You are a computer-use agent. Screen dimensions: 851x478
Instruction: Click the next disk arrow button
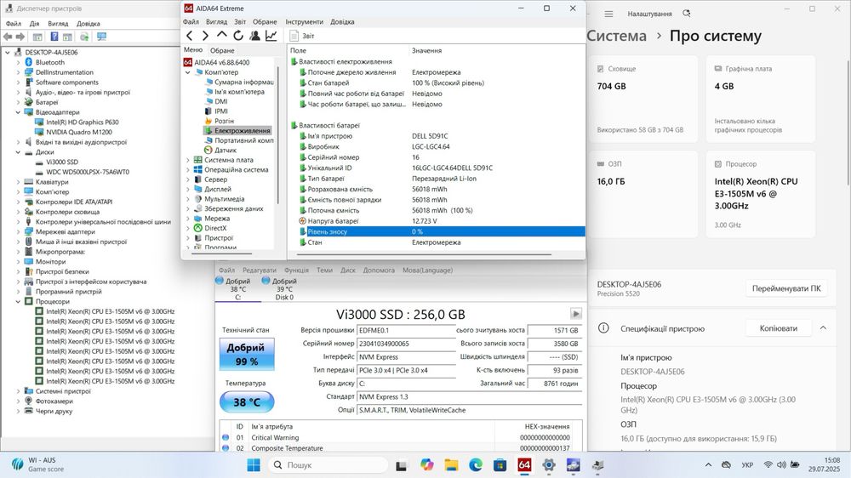[x=576, y=314]
